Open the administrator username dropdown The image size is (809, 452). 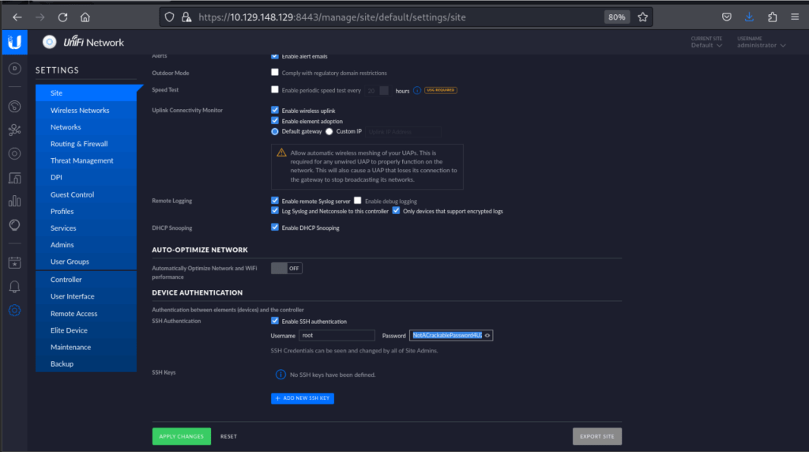761,45
